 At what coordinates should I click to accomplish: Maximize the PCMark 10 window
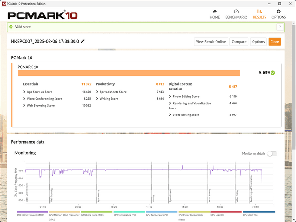(x=279, y=4)
